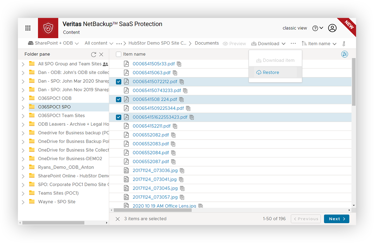This screenshot has width=374, height=243.
Task: Open the file 0006541505r33.pdf
Action: [154, 64]
